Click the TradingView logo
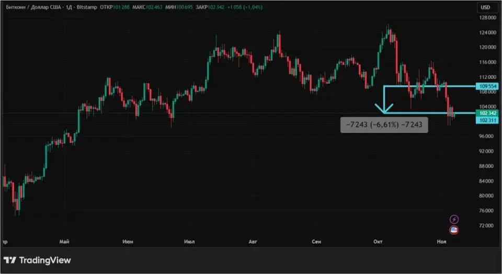 pyautogui.click(x=37, y=260)
